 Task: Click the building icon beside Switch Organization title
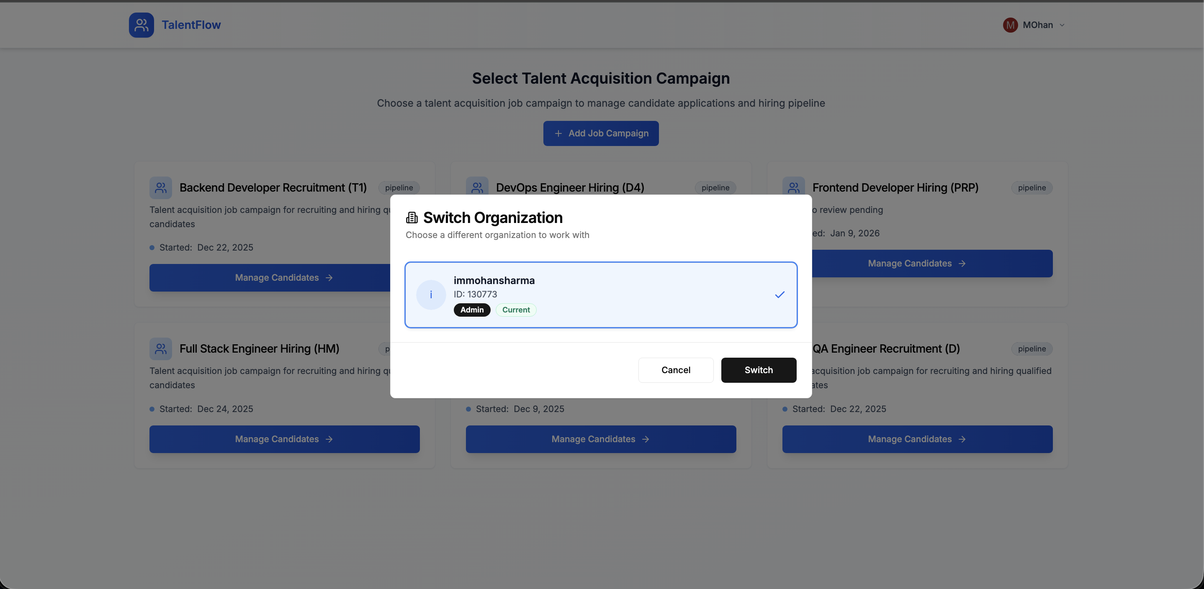411,217
